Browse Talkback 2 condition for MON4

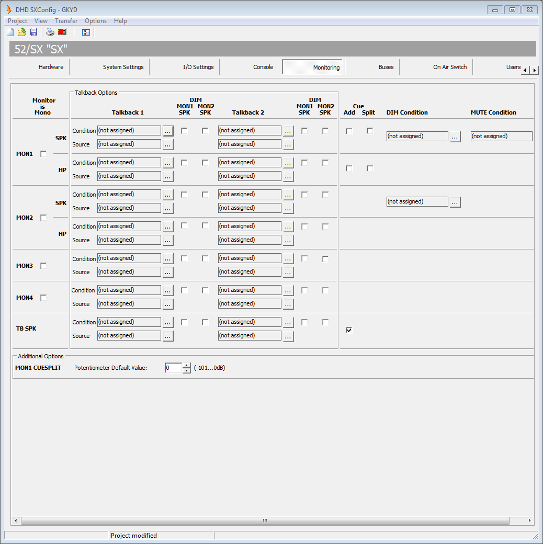(288, 290)
